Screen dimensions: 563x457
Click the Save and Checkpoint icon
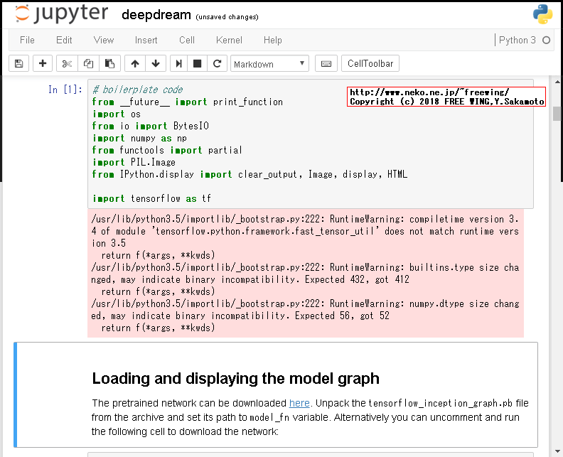(x=18, y=64)
